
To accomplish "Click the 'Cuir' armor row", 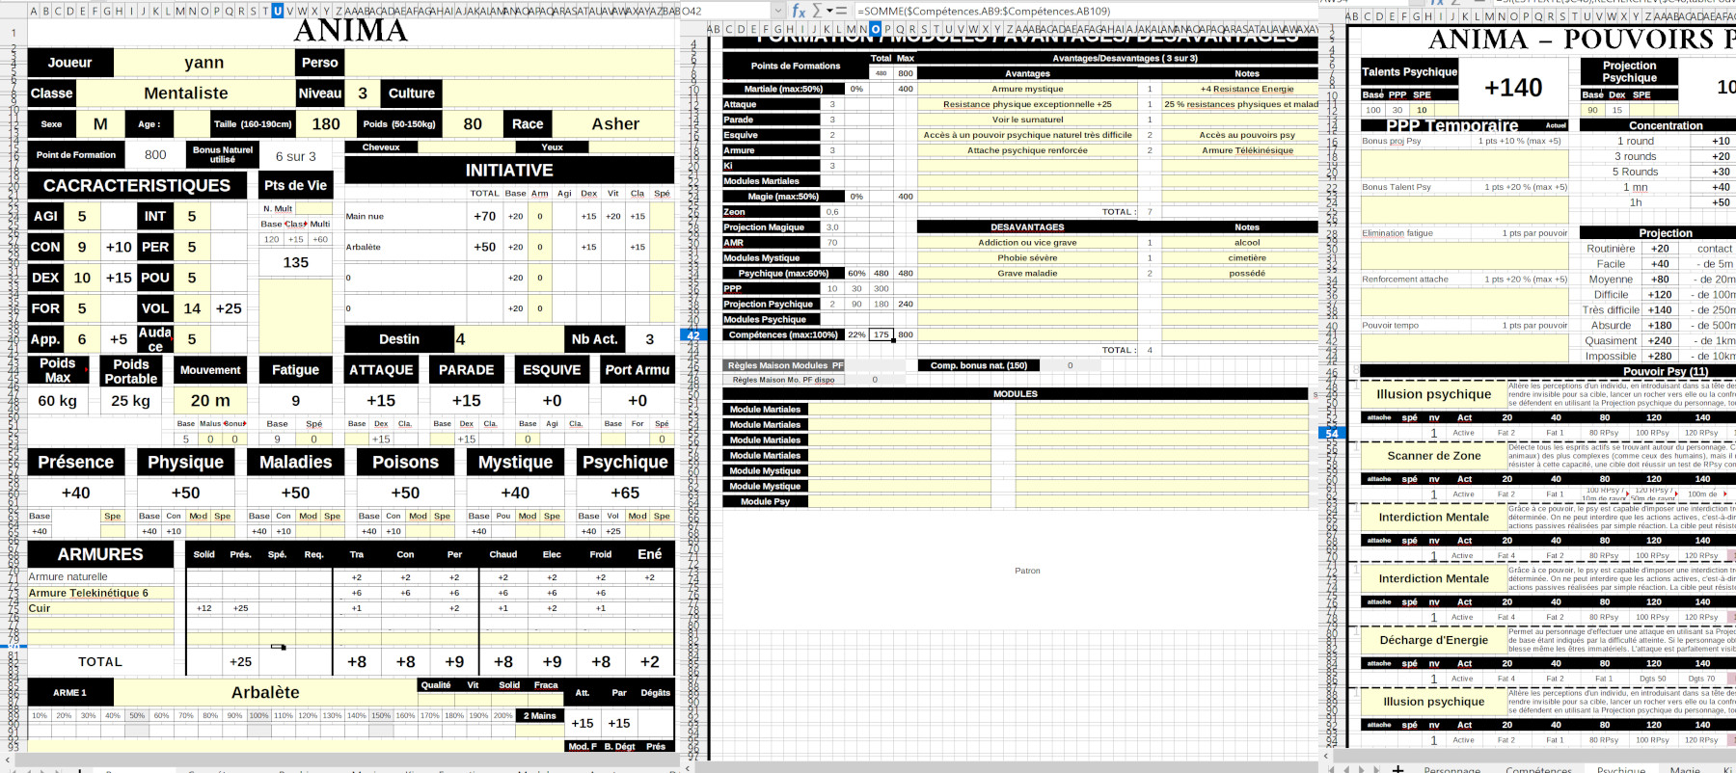I will (x=101, y=608).
